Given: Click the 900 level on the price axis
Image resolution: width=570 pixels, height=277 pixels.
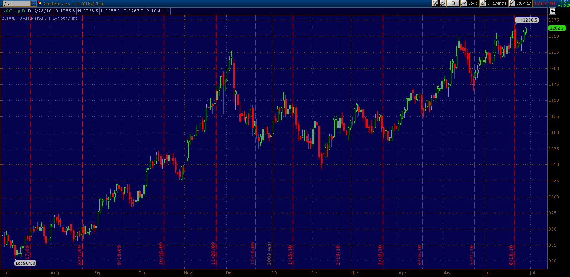Looking at the screenshot, I should (552, 261).
